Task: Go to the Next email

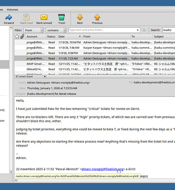Action: pyautogui.click(x=80, y=17)
